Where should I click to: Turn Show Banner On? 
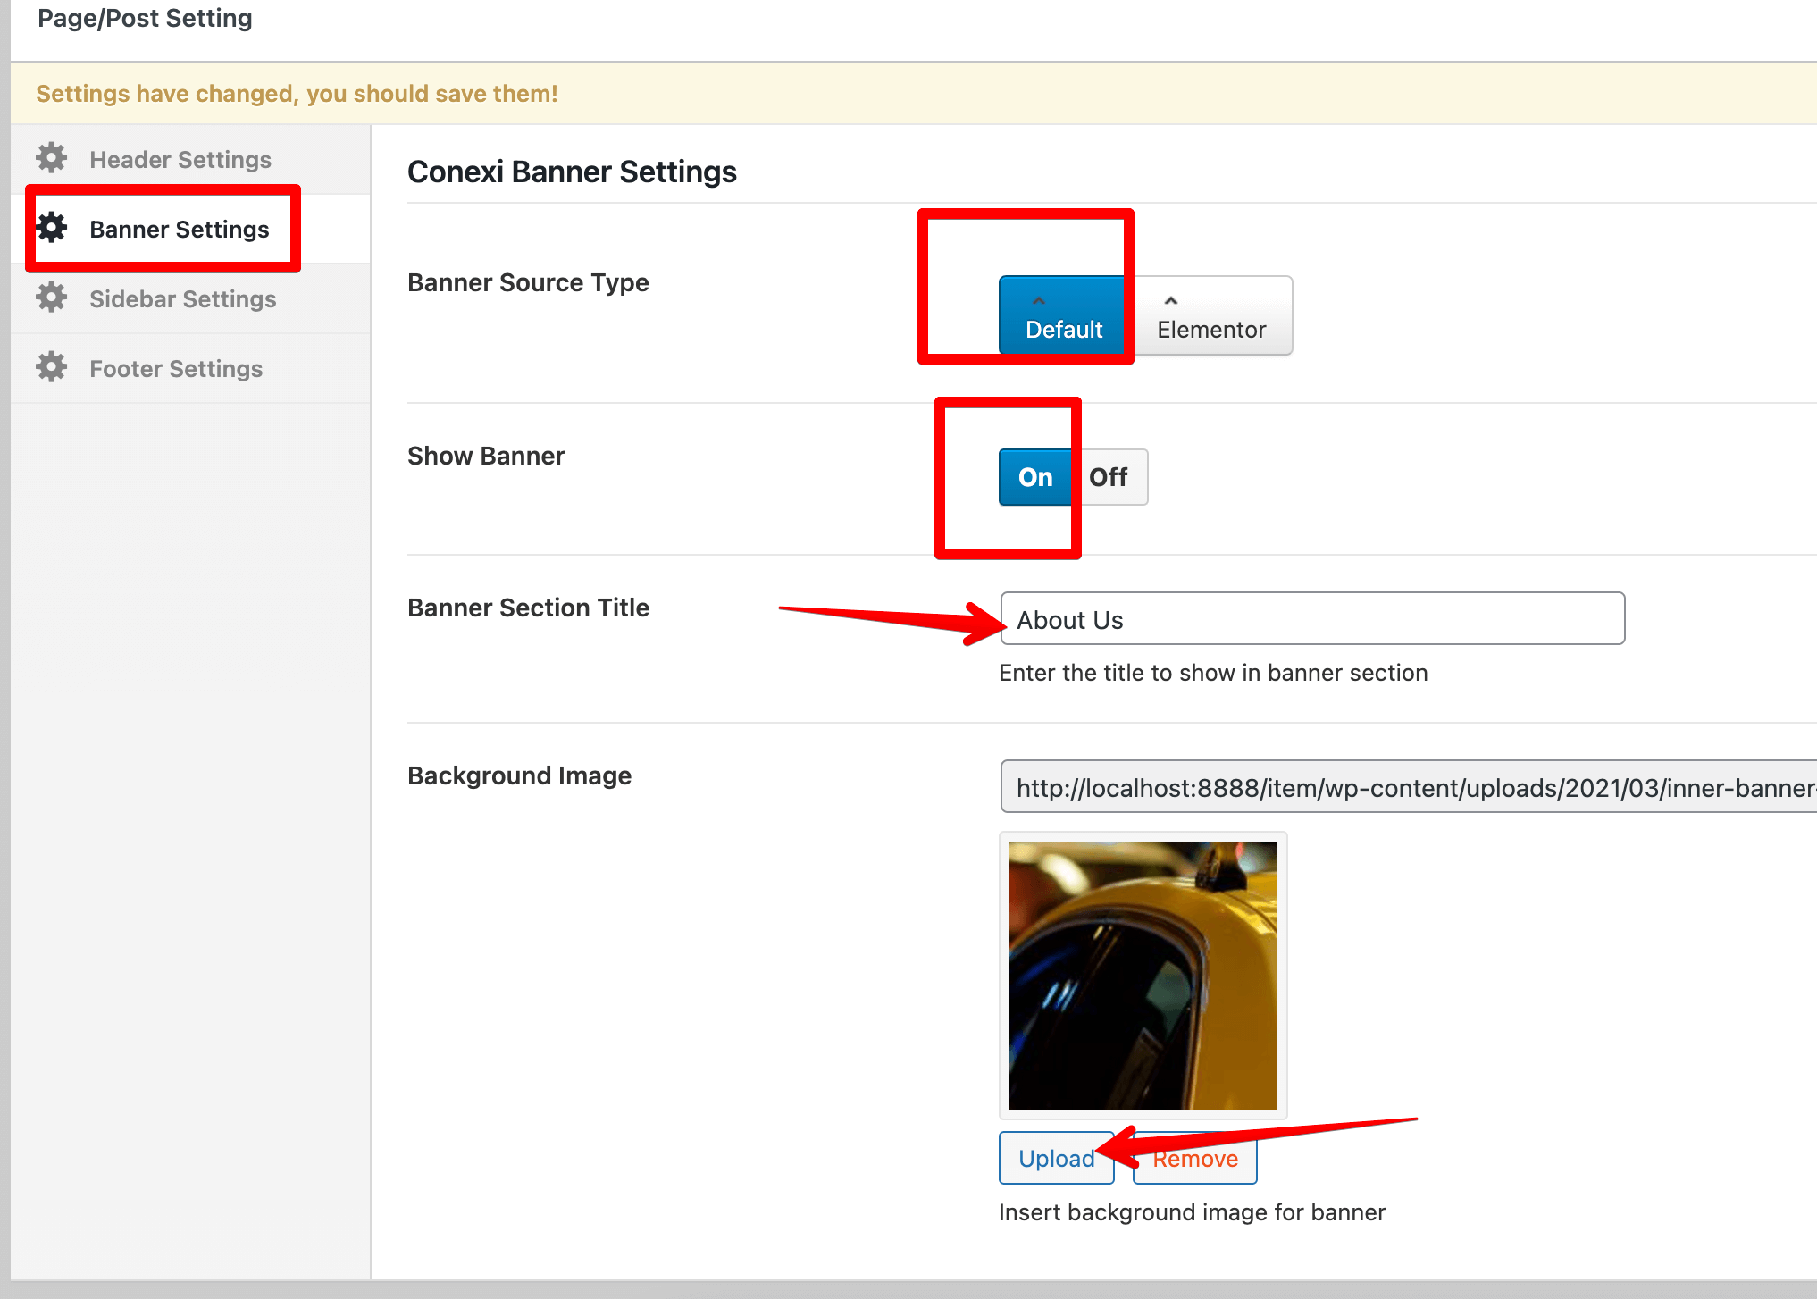point(1035,477)
